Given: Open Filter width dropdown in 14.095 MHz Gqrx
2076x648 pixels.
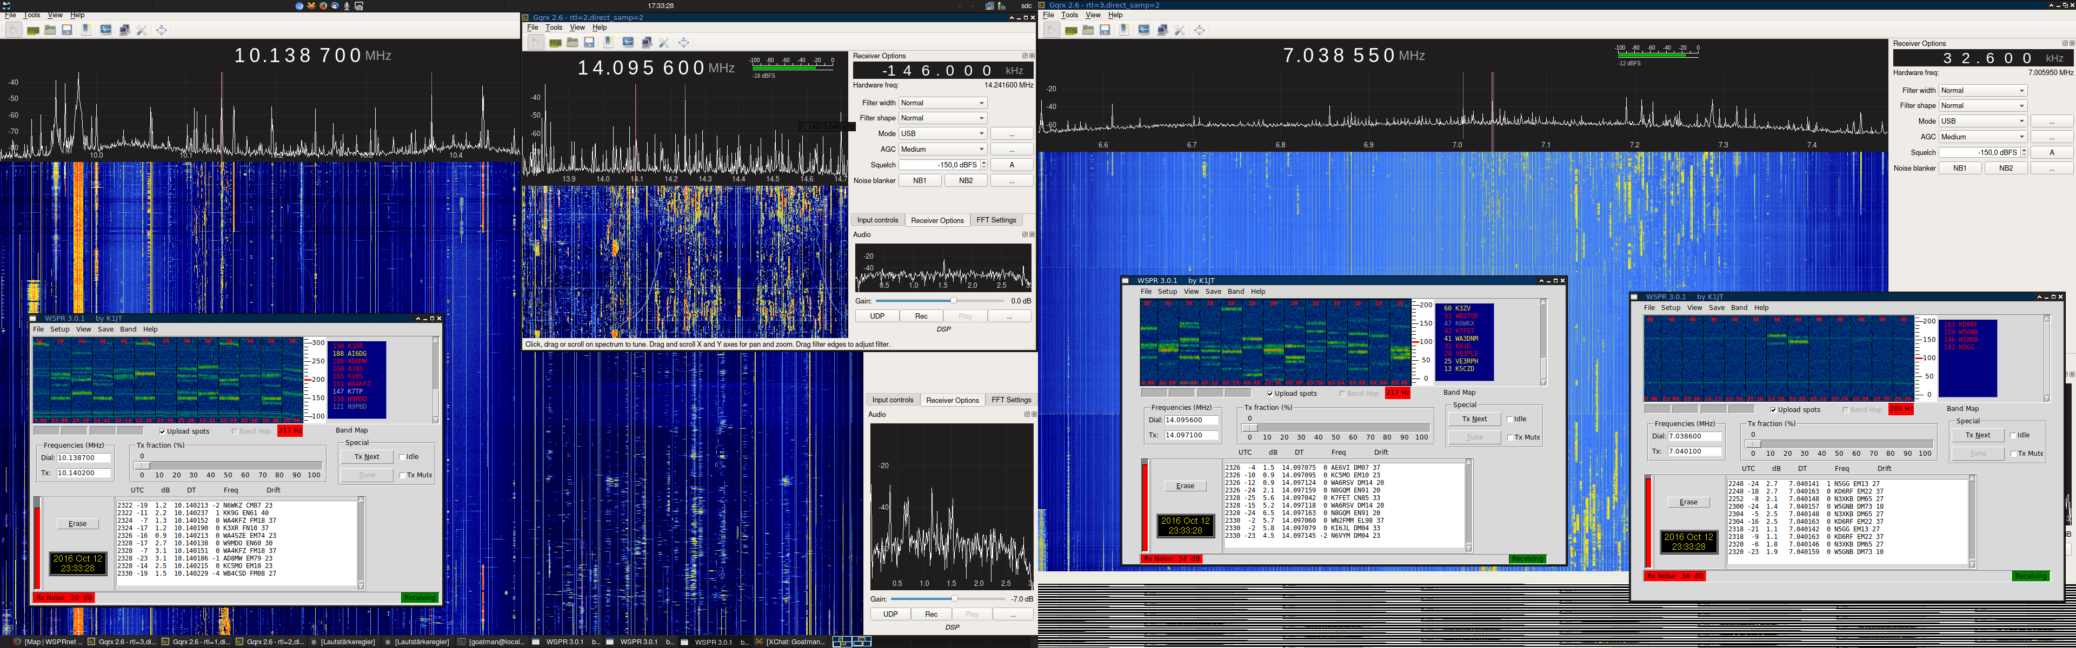Looking at the screenshot, I should [943, 103].
